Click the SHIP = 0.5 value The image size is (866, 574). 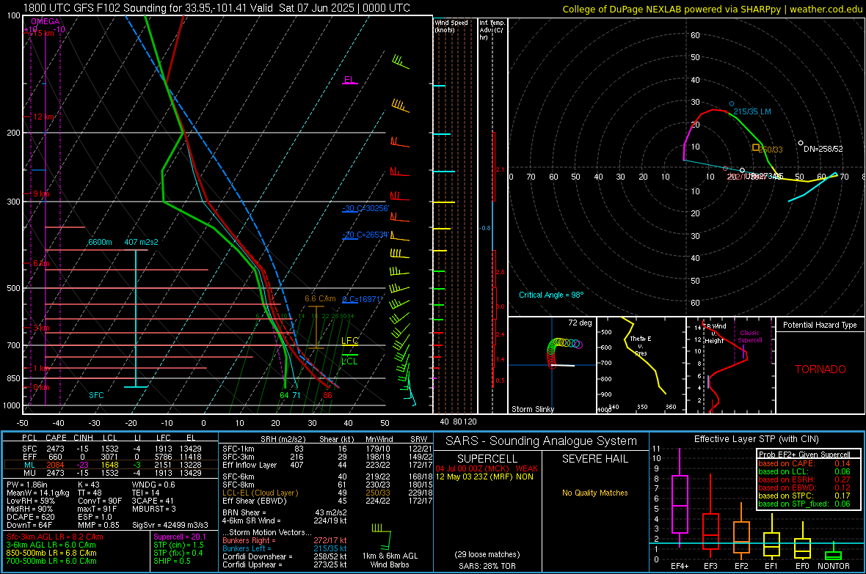point(172,561)
